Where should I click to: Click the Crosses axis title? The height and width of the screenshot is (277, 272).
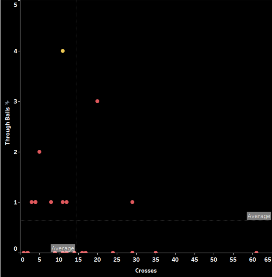pos(146,271)
